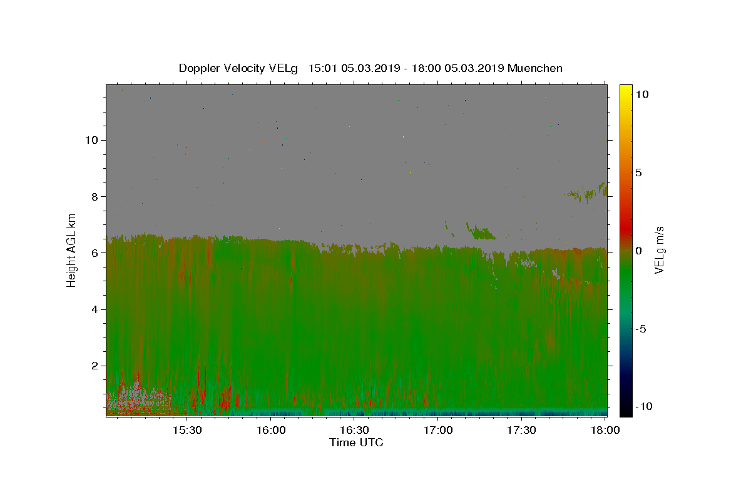This screenshot has width=751, height=500.
Task: Click the yellow top of the colorbar
Action: pyautogui.click(x=626, y=91)
